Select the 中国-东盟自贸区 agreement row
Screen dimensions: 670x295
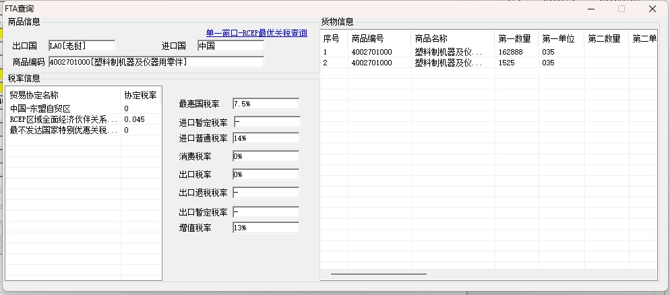pyautogui.click(x=84, y=108)
